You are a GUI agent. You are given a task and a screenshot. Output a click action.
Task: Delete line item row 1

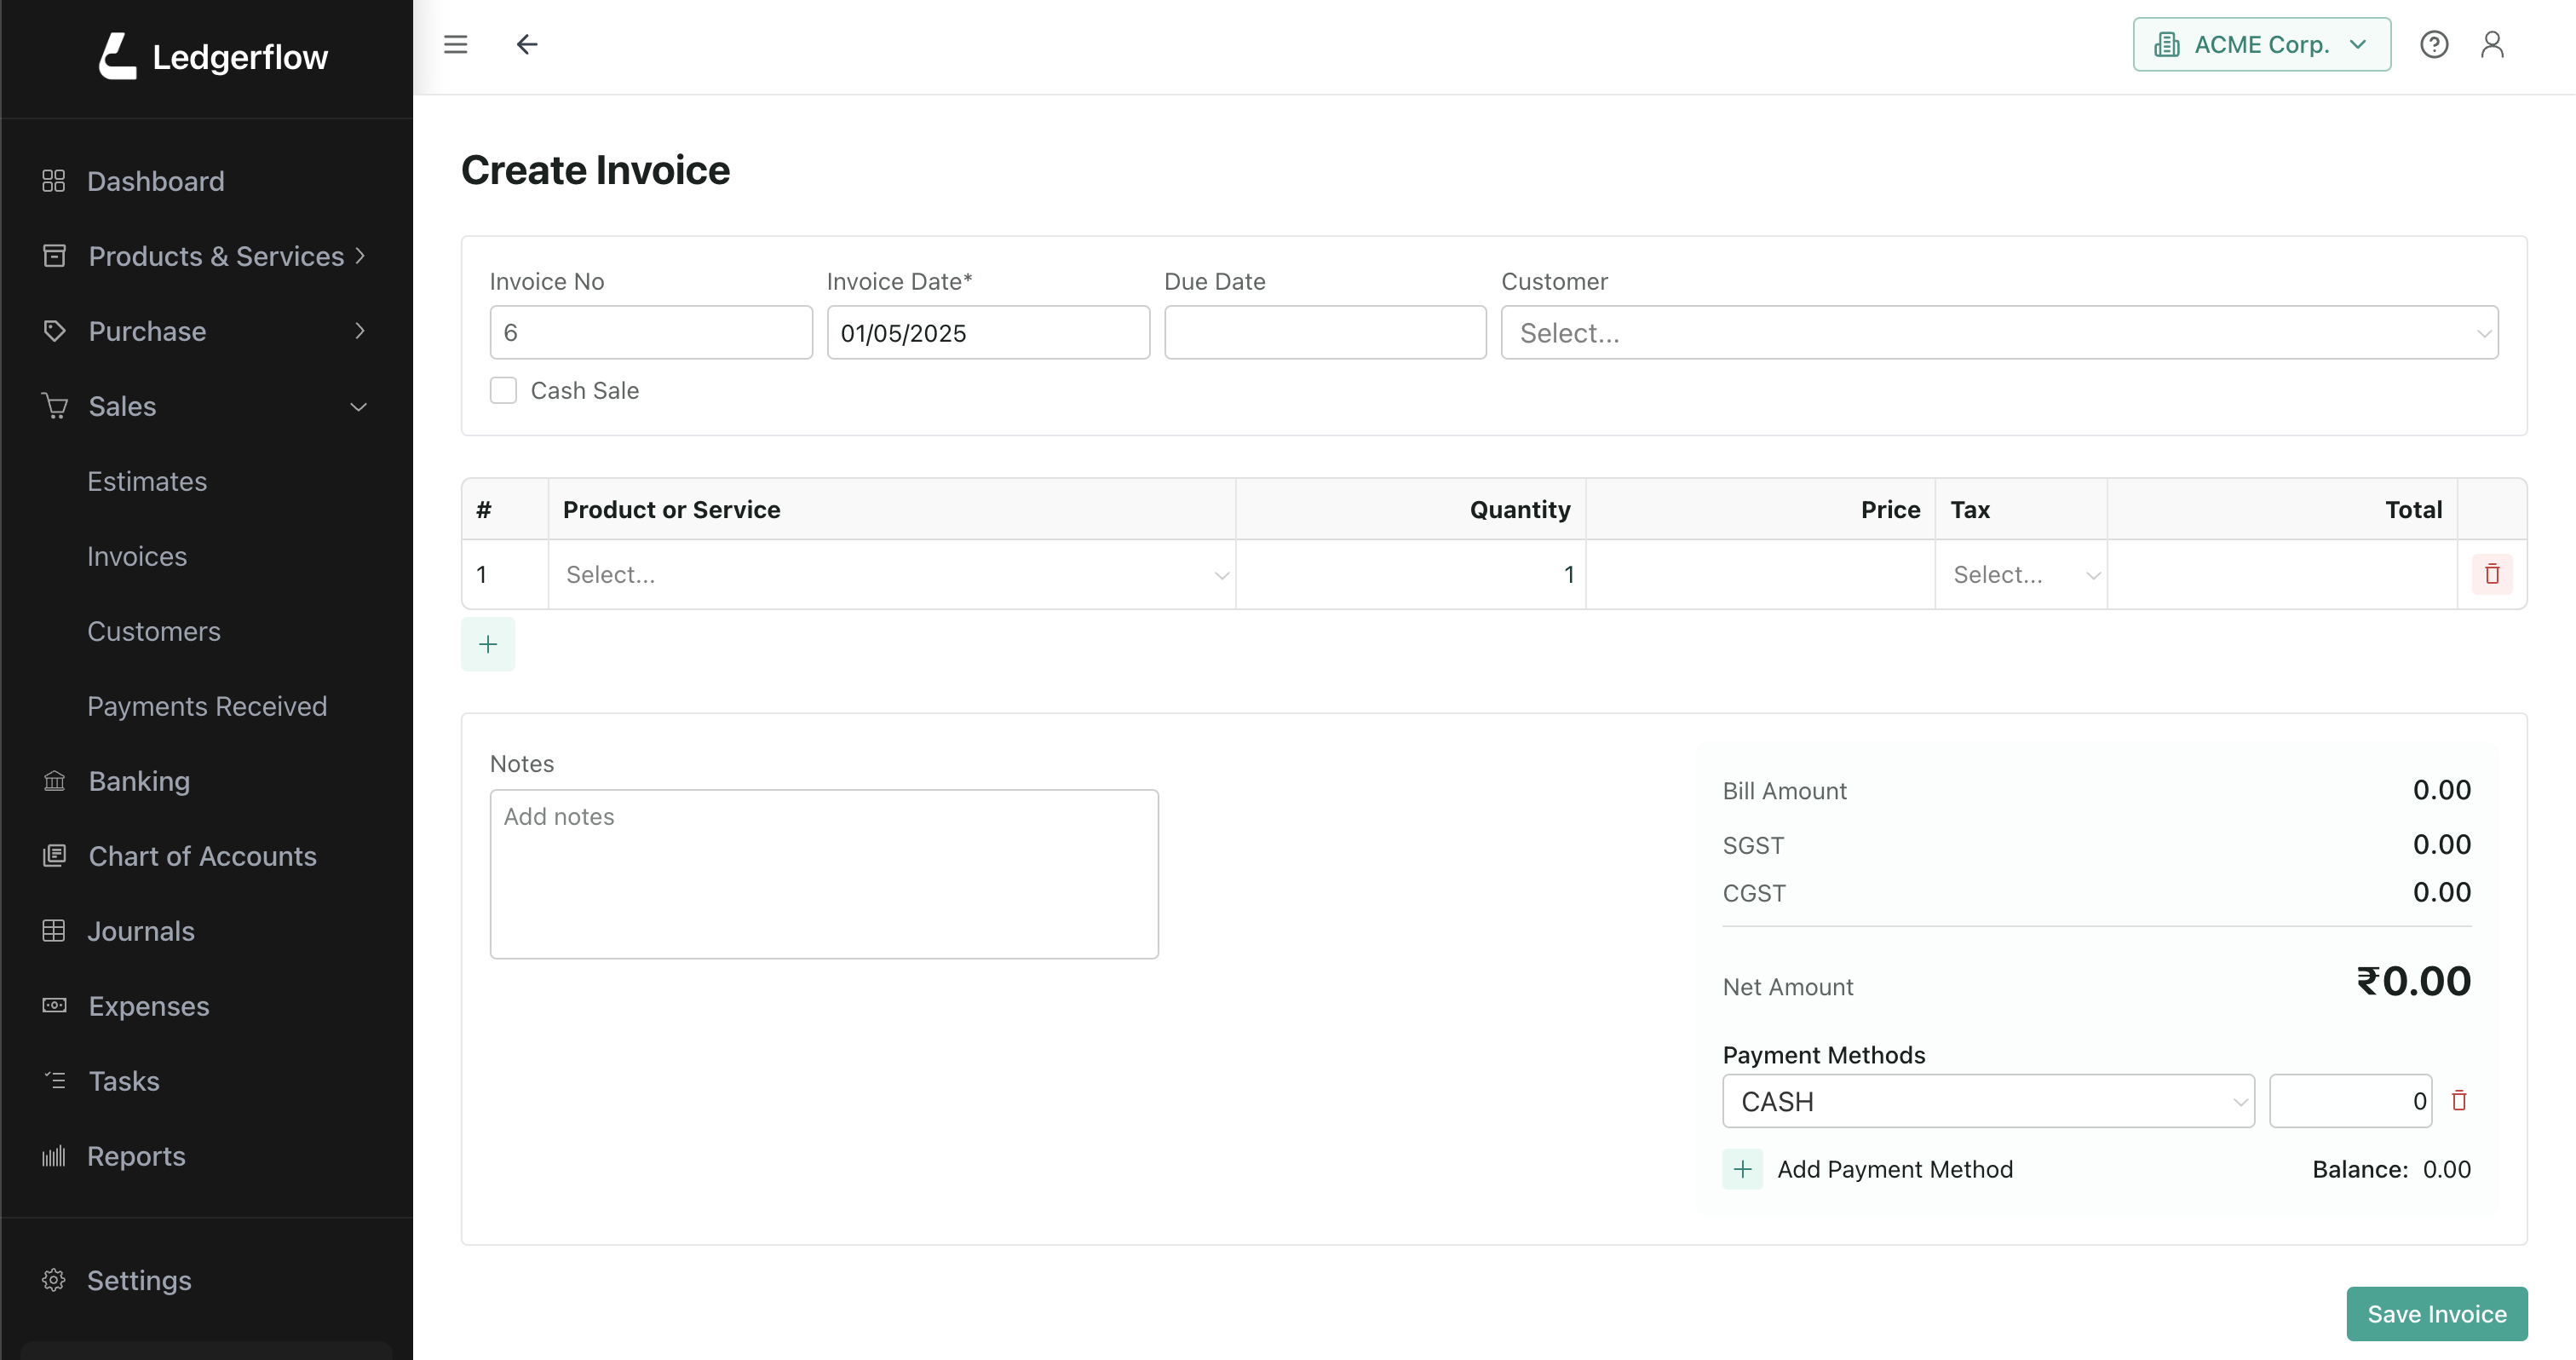click(x=2491, y=574)
